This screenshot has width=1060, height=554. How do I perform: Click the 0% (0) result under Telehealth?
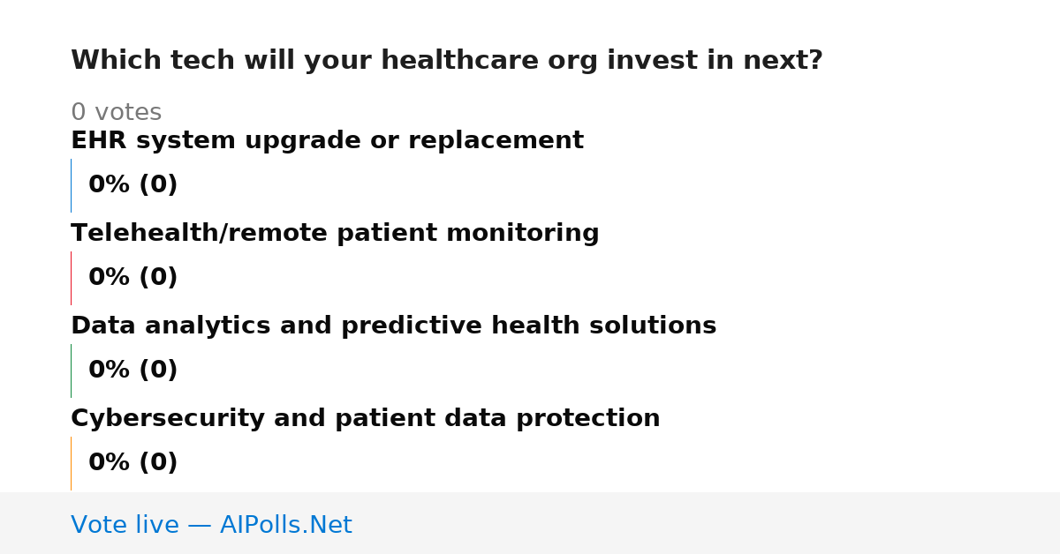click(x=132, y=278)
